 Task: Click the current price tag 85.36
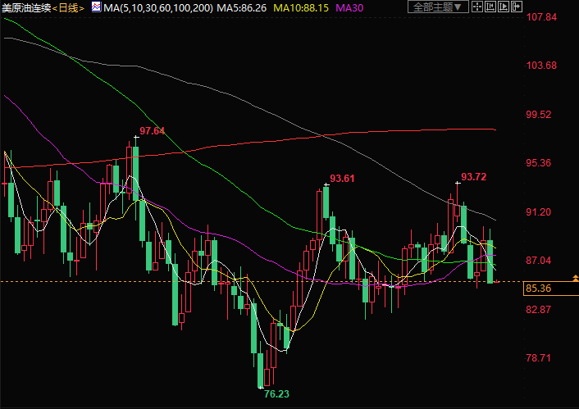pos(537,289)
